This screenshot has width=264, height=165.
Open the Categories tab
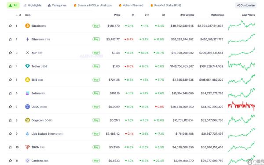[x=57, y=5]
